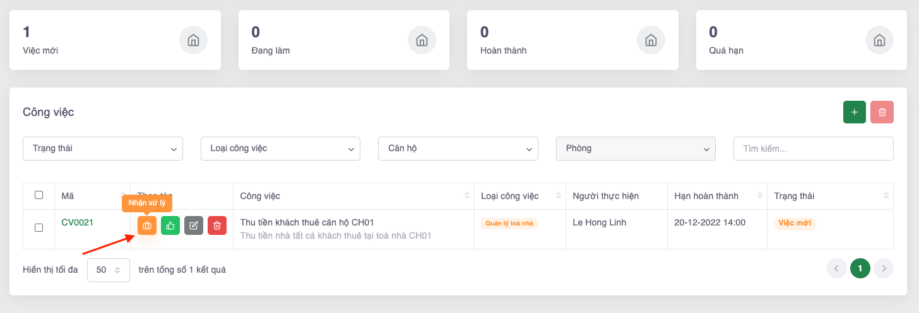Viewport: 919px width, 313px height.
Task: Open the 'Trạng thái' filter dropdown
Action: (103, 149)
